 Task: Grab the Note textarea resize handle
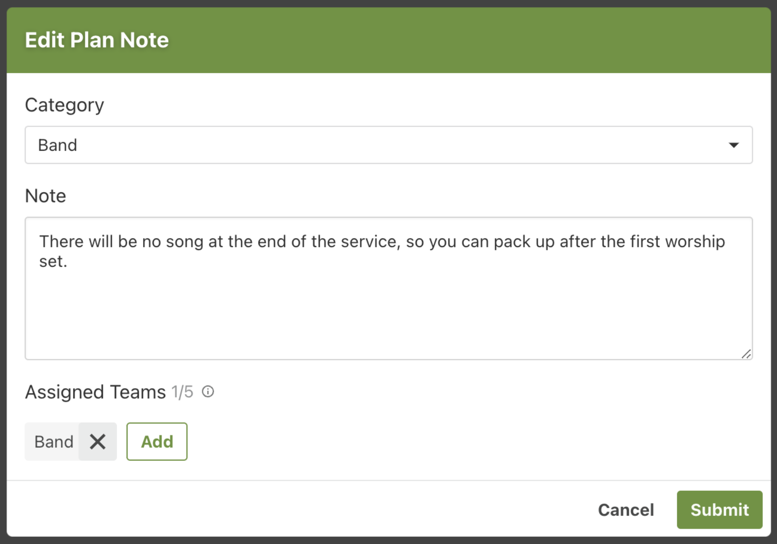(x=746, y=354)
